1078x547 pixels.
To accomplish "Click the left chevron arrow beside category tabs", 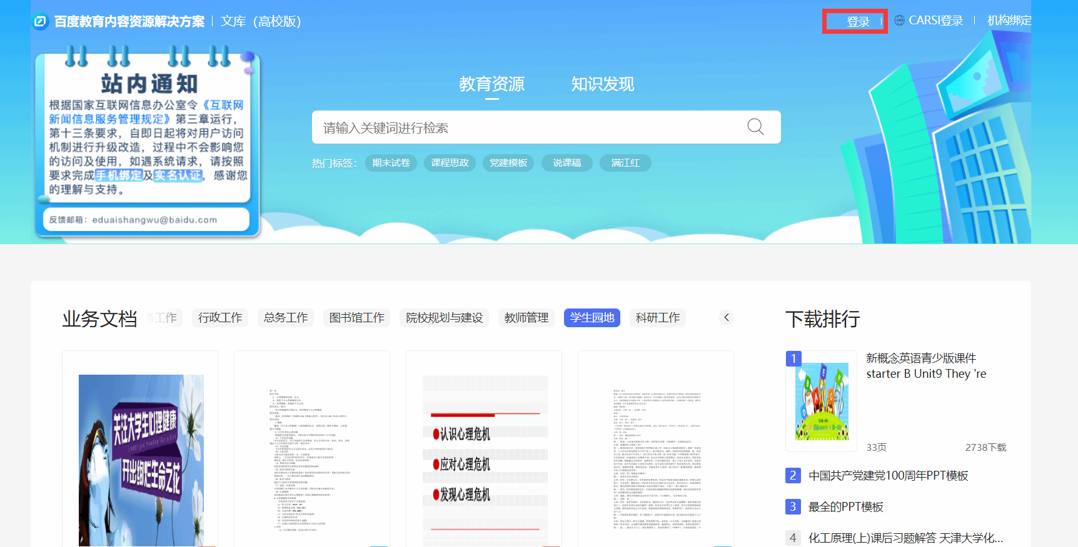I will point(726,317).
